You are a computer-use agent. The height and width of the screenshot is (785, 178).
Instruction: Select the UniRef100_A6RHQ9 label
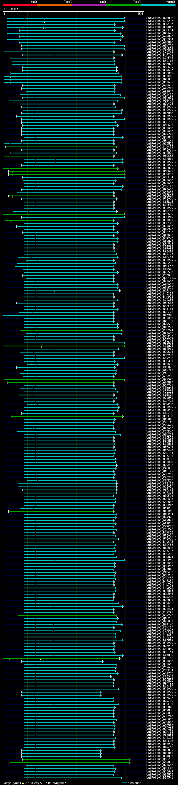tap(160, 762)
